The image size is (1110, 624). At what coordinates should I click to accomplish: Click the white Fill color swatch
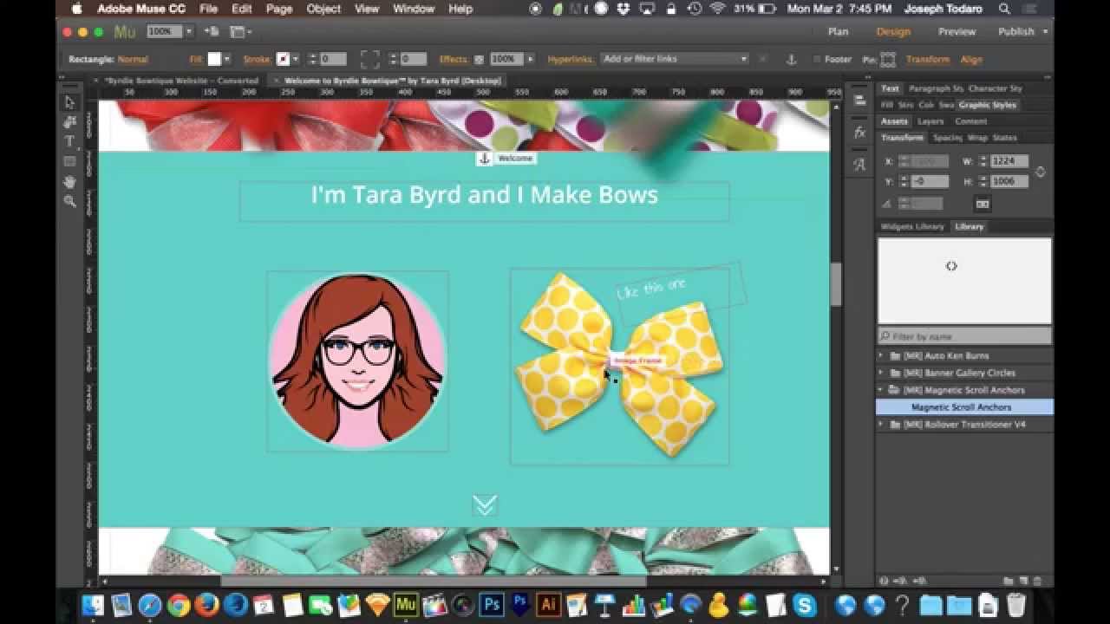(214, 59)
